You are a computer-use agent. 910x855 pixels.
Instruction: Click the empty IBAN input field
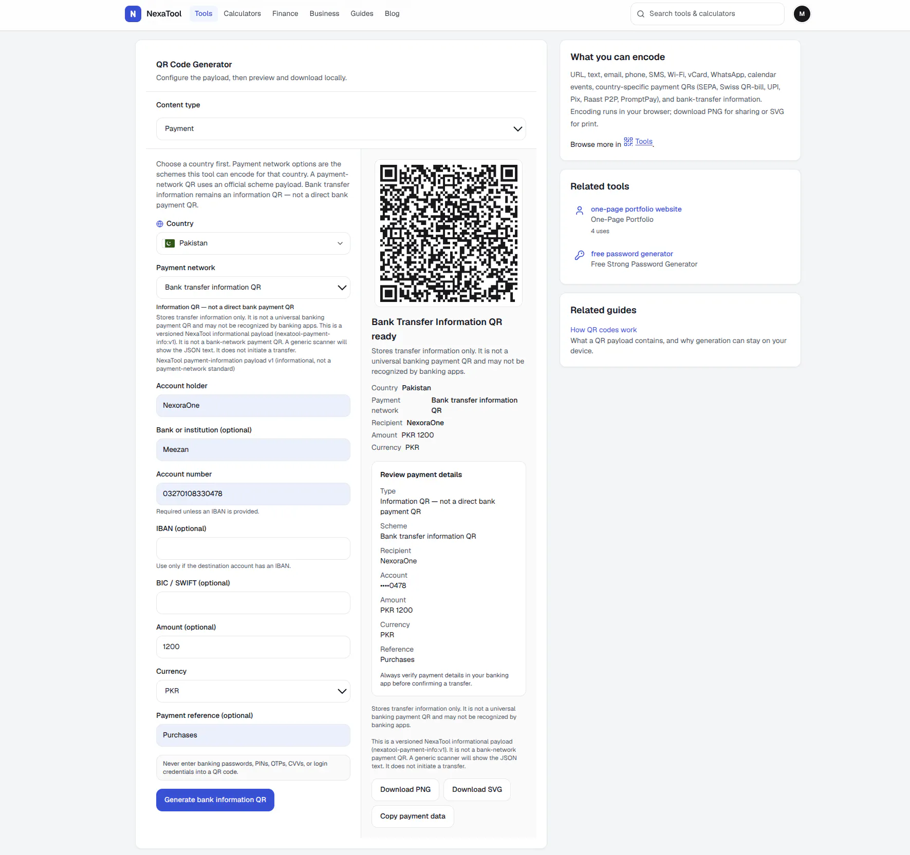point(253,548)
